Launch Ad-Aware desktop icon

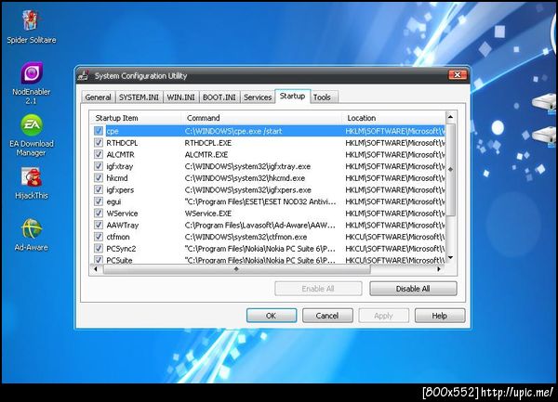pos(32,235)
